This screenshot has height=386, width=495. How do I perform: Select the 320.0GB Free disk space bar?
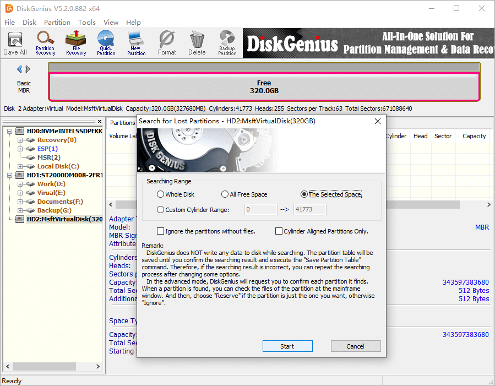click(264, 87)
